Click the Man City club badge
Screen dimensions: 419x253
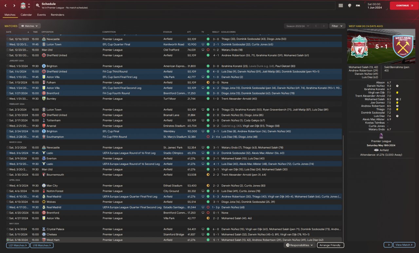click(44, 186)
